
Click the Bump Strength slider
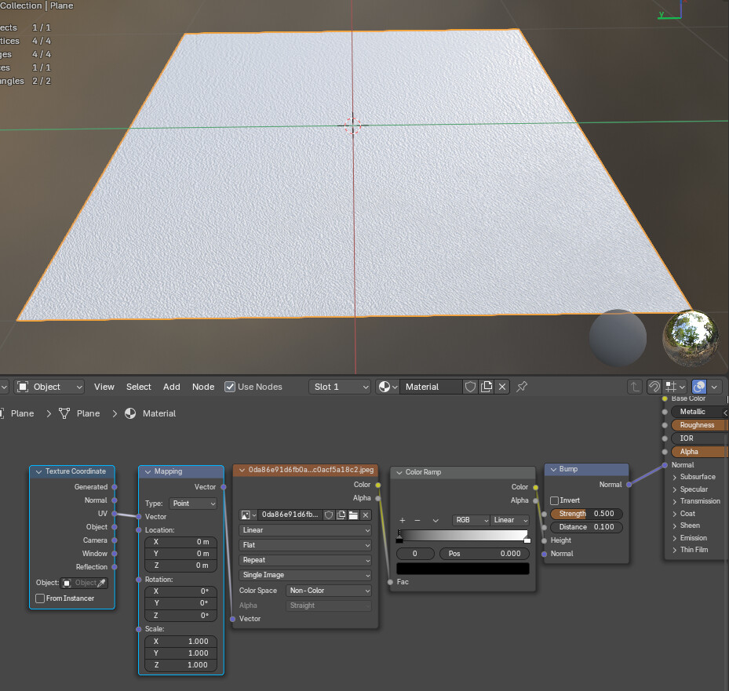(586, 514)
